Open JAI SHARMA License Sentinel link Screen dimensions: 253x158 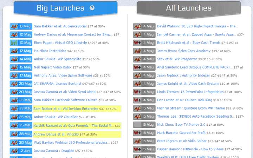58,84
